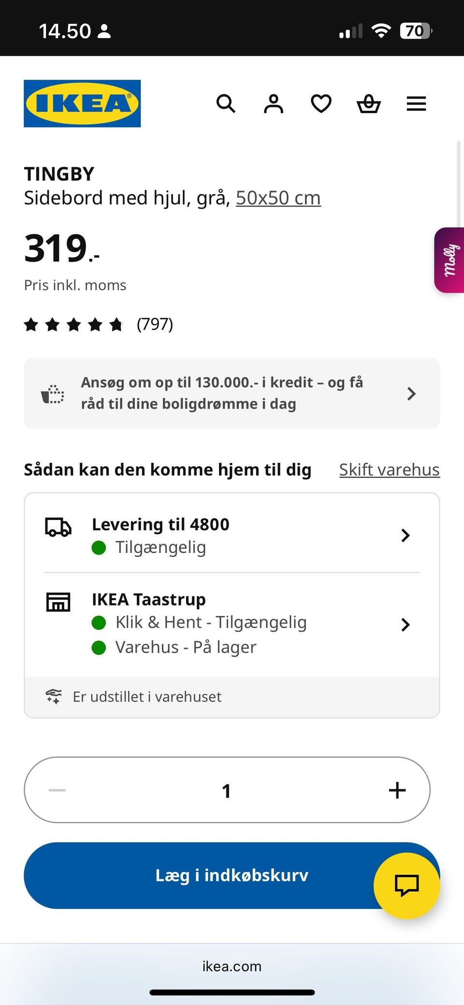Click the quantity field showing 1
The width and height of the screenshot is (464, 1005).
pos(226,790)
